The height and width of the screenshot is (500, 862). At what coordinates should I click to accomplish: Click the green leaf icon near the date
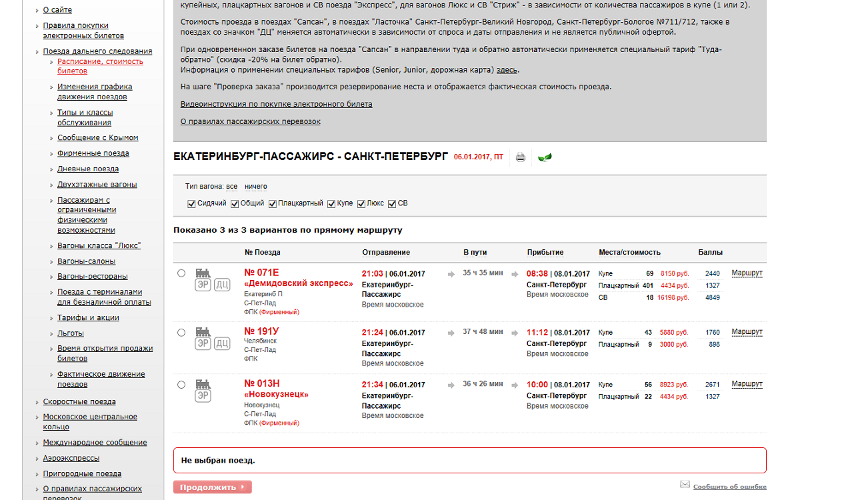coord(545,157)
